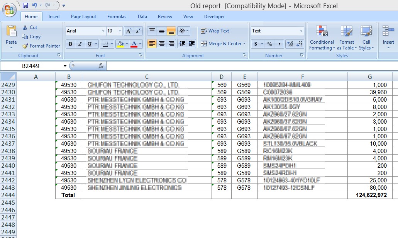Viewport: 398px width, 238px height.
Task: Increase font size
Action: point(129,31)
